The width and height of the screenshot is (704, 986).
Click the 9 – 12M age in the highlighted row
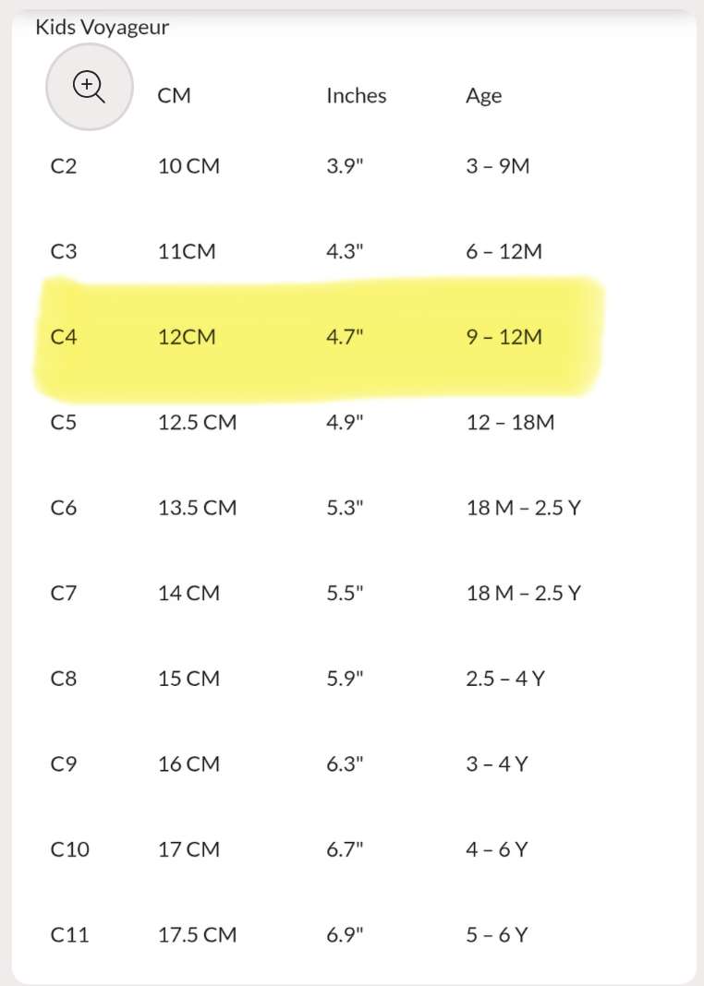tap(504, 337)
